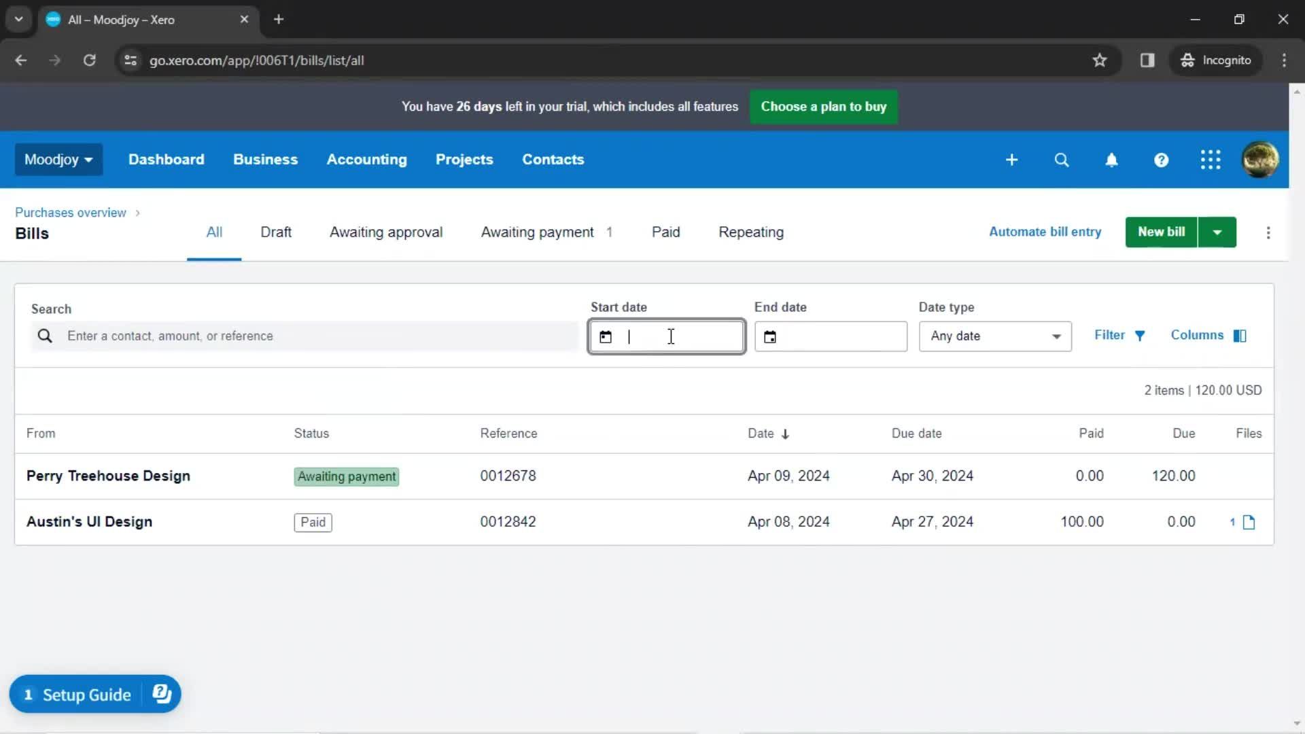Click the magnifier in bills search
Image resolution: width=1305 pixels, height=734 pixels.
[45, 336]
